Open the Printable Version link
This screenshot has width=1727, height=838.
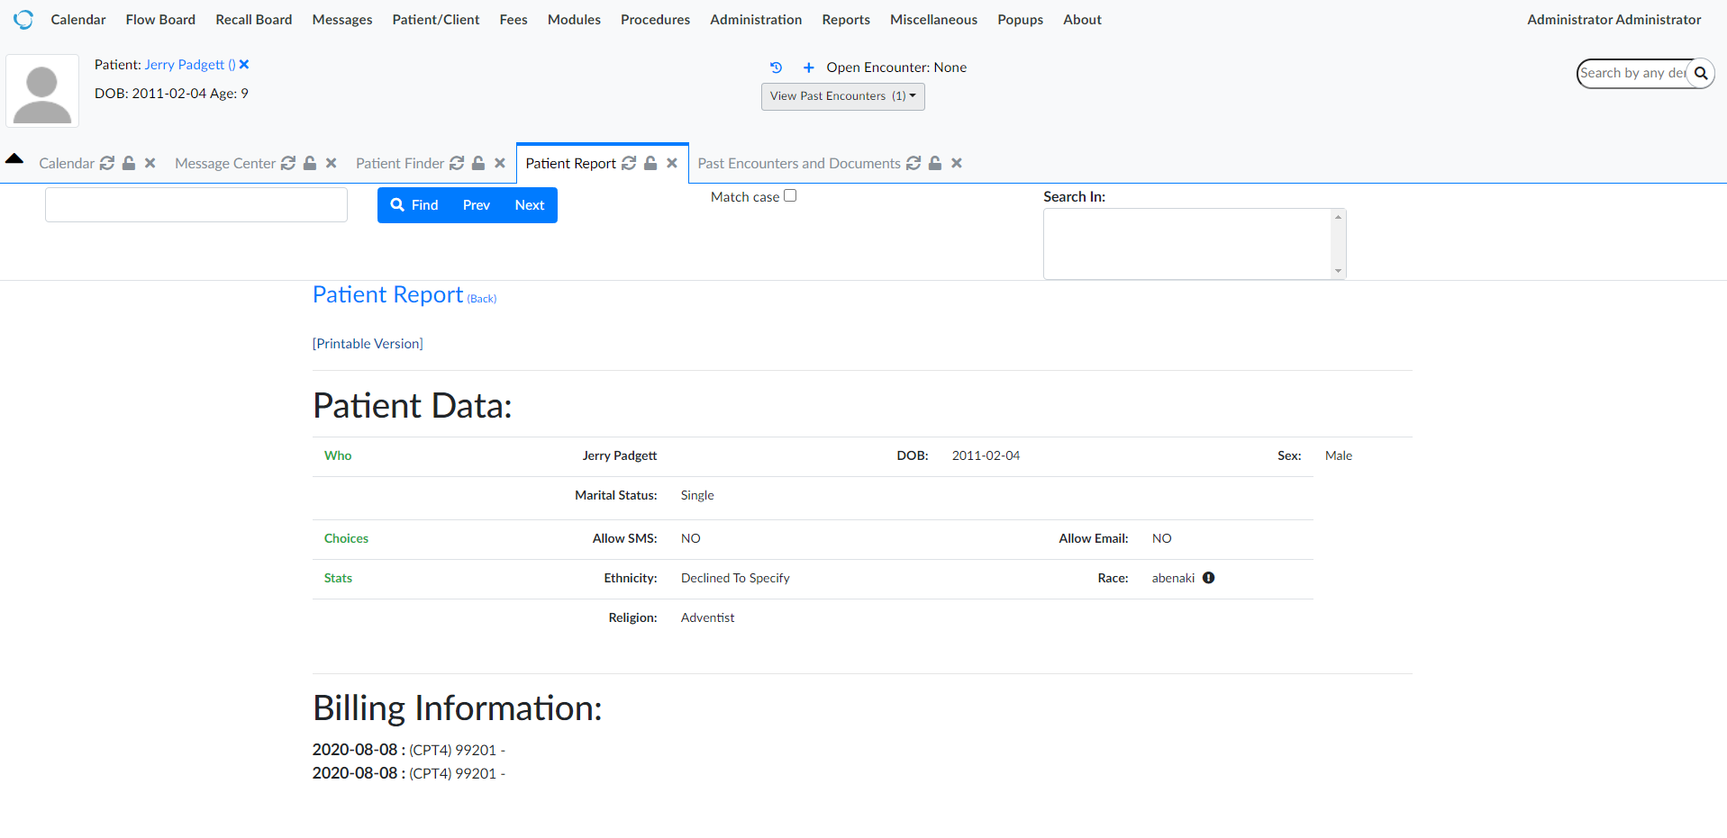tap(368, 343)
